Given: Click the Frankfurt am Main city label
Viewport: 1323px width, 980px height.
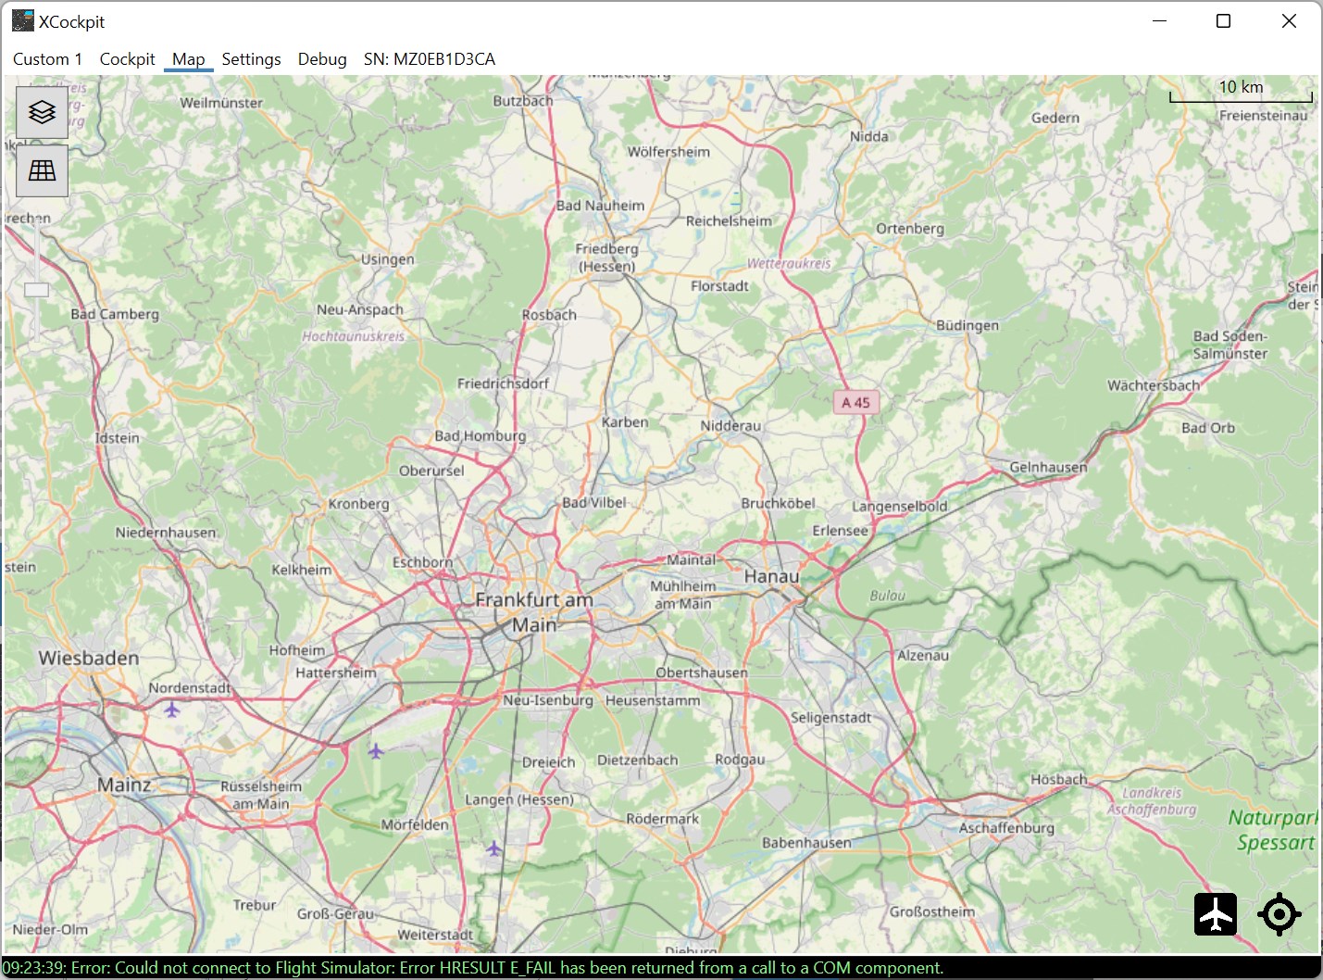Looking at the screenshot, I should tap(534, 612).
